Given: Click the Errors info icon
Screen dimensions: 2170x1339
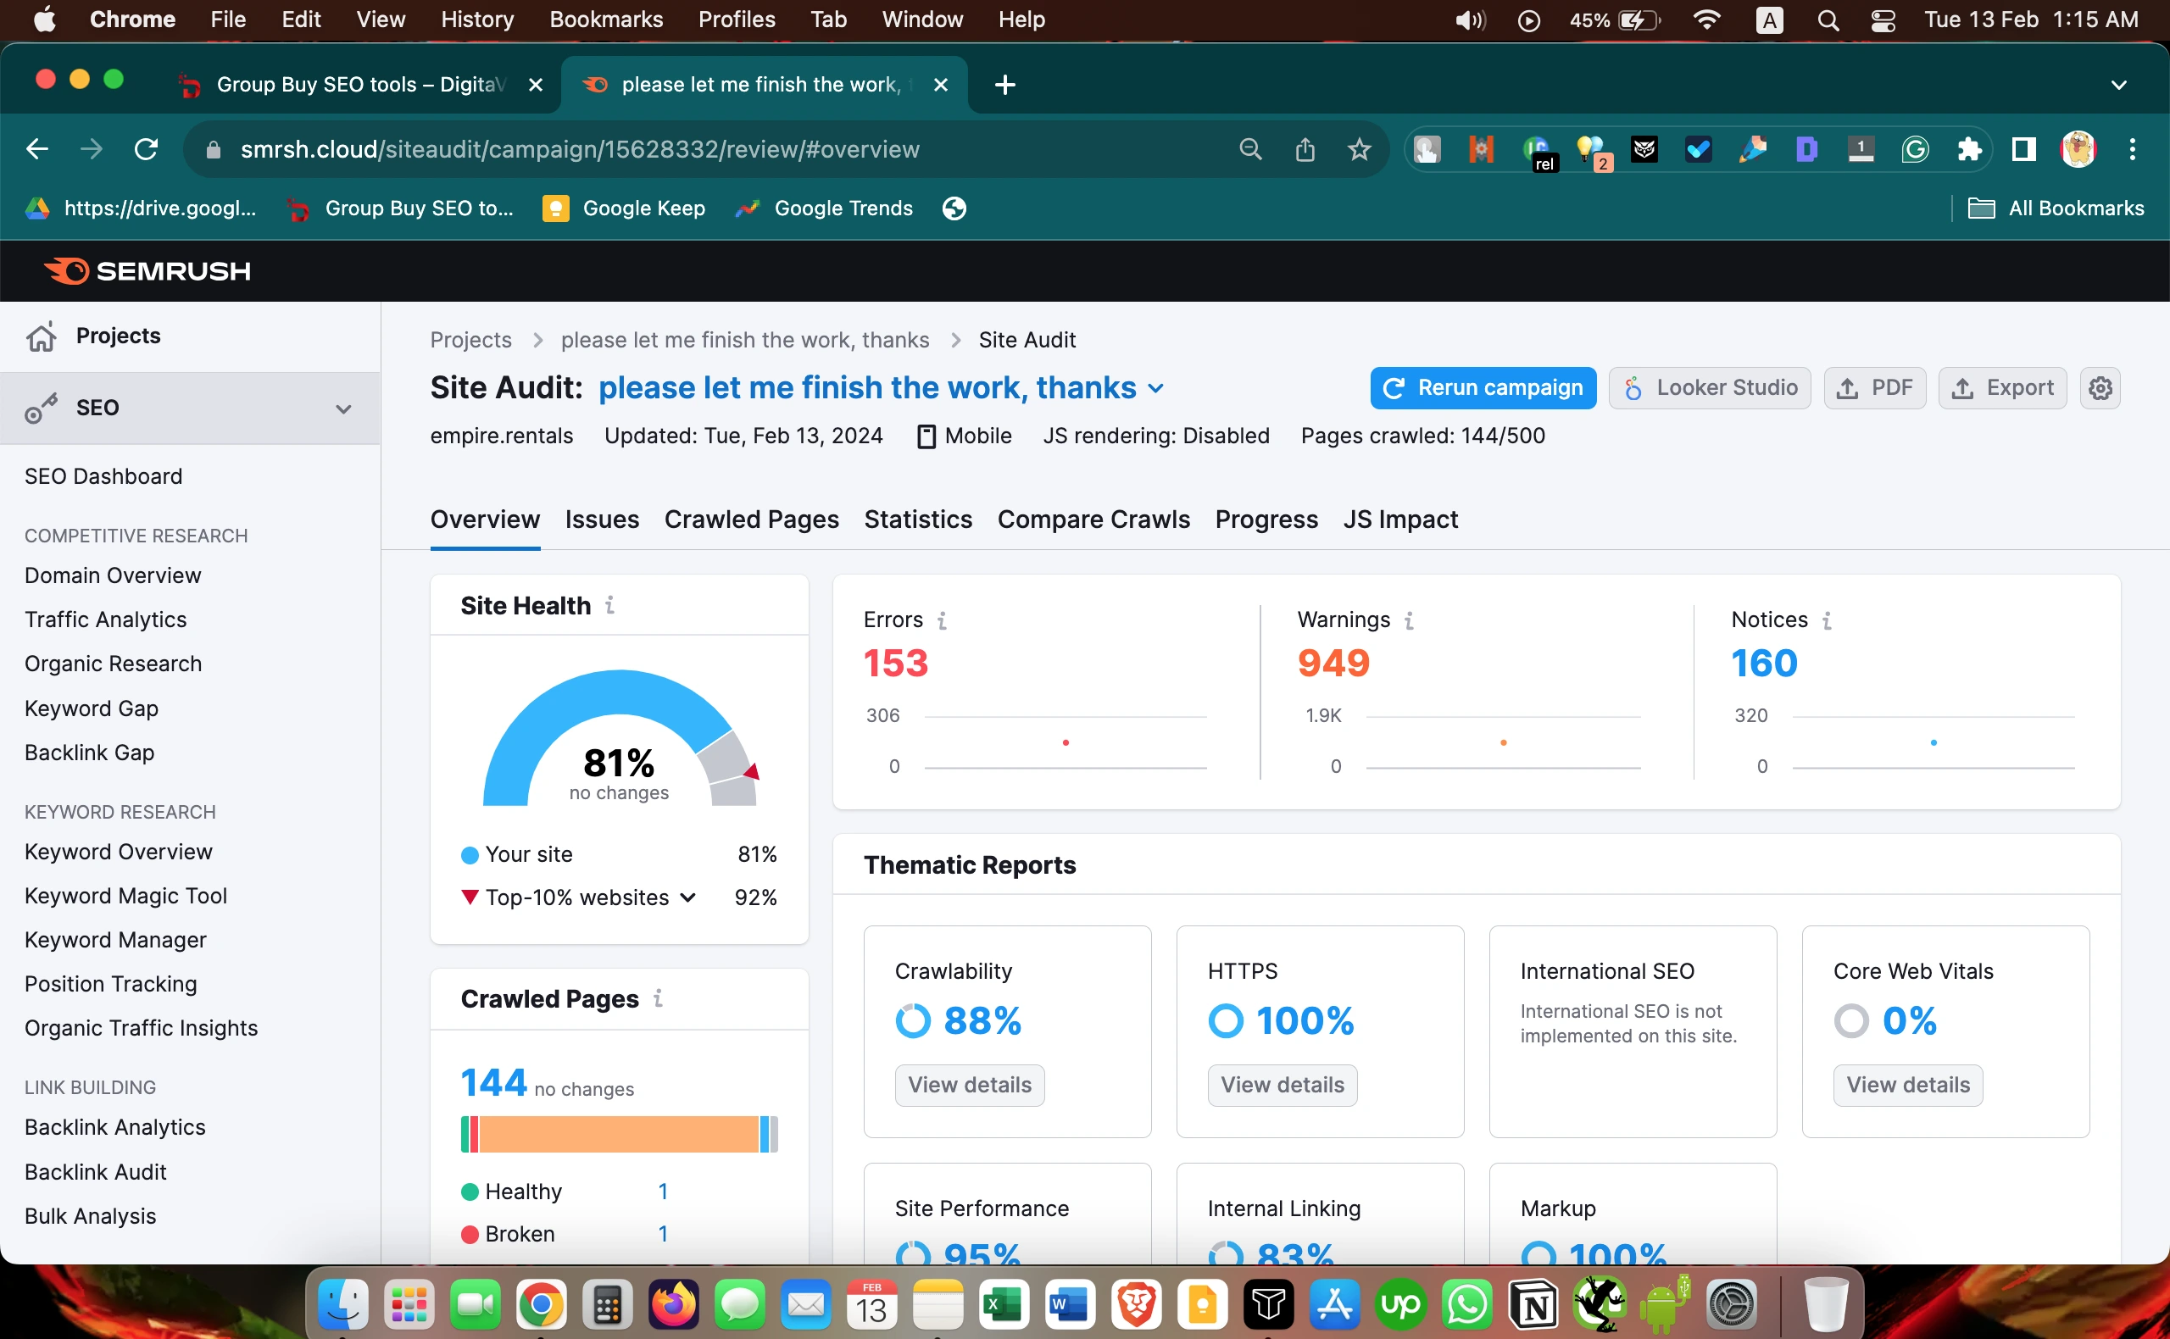Looking at the screenshot, I should click(x=942, y=621).
